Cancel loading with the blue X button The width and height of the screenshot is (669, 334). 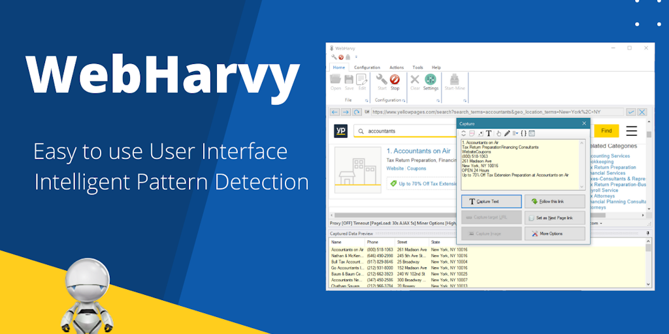click(x=642, y=112)
